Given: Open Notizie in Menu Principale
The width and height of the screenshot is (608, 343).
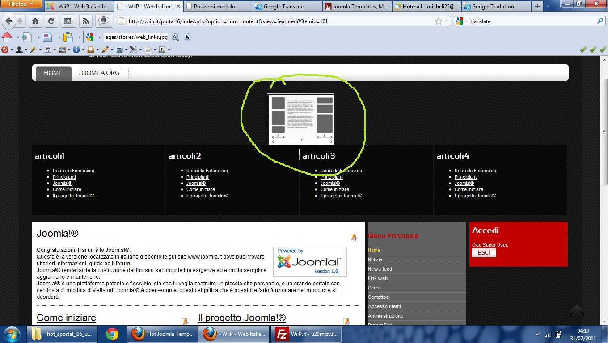Looking at the screenshot, I should point(375,259).
